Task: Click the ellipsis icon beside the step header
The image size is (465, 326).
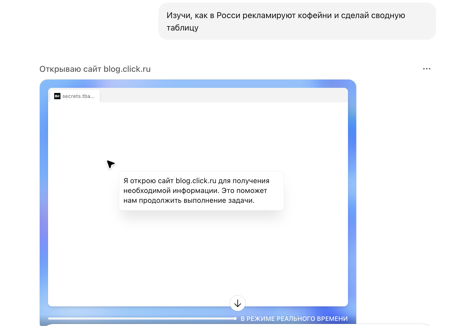Action: point(427,68)
